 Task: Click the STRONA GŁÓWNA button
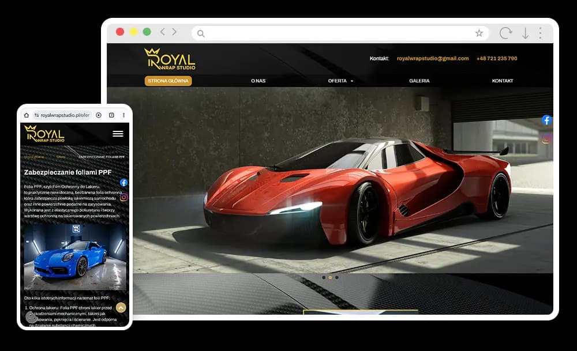point(168,81)
